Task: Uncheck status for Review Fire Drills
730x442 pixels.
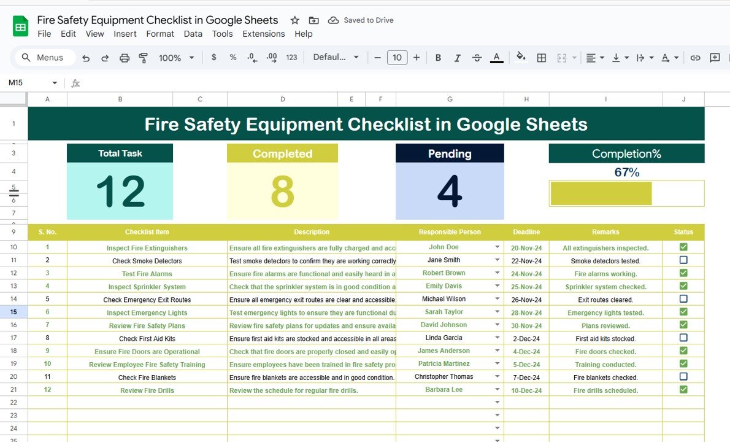Action: point(683,389)
